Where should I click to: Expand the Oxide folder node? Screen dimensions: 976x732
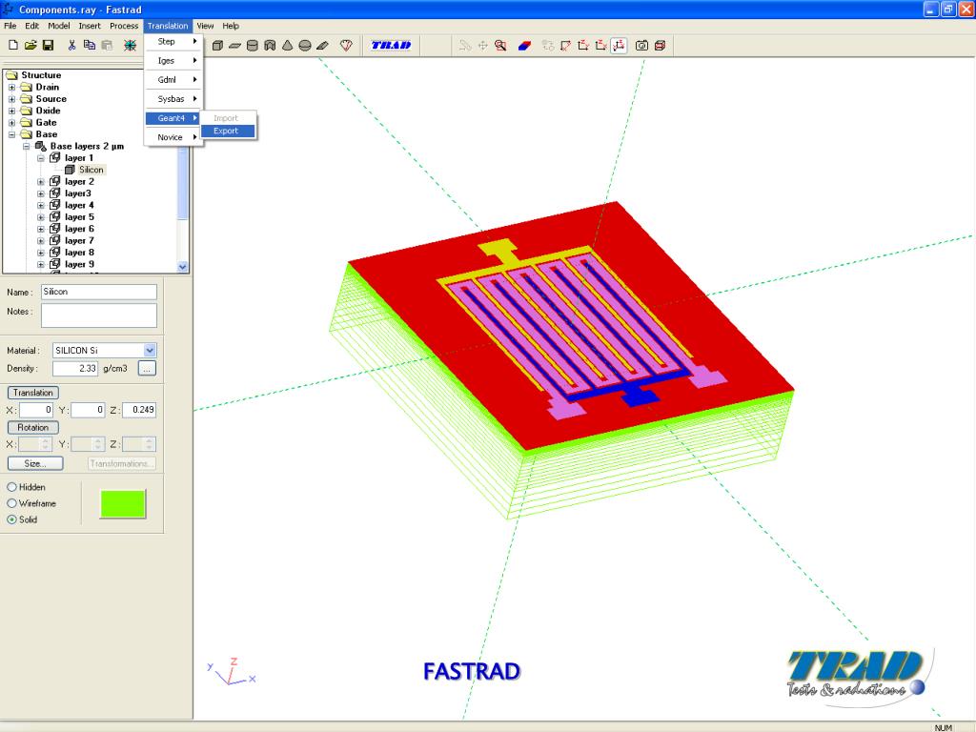(11, 111)
